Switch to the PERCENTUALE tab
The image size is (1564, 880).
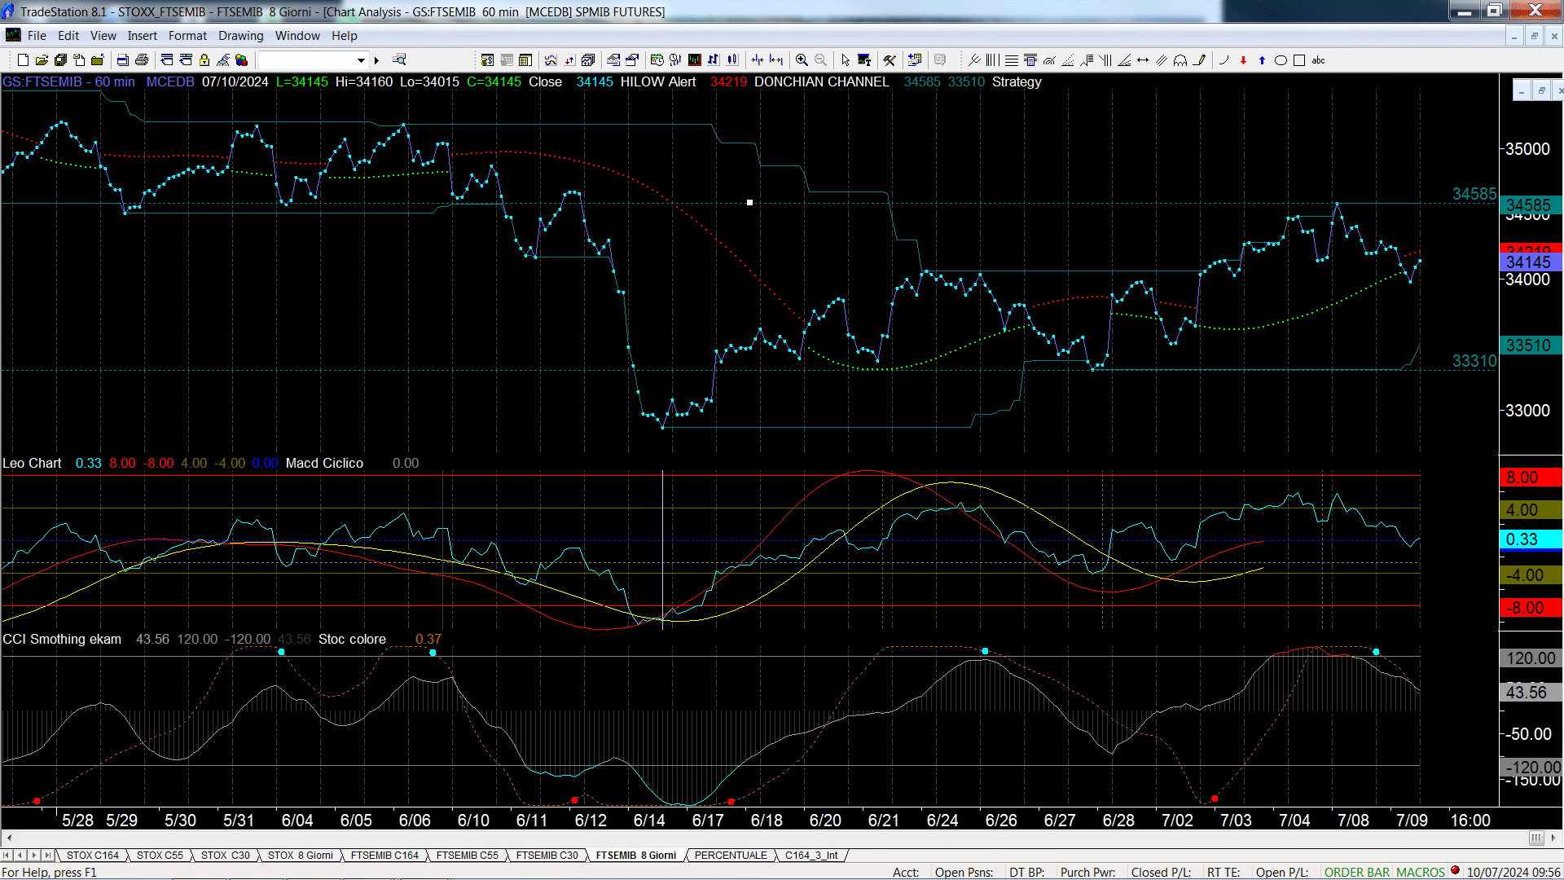pos(731,856)
